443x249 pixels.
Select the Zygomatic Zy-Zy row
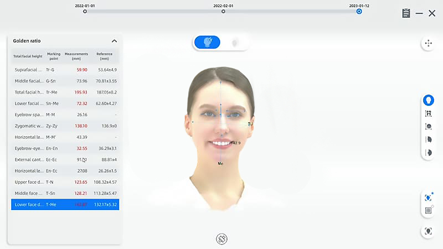[65, 126]
